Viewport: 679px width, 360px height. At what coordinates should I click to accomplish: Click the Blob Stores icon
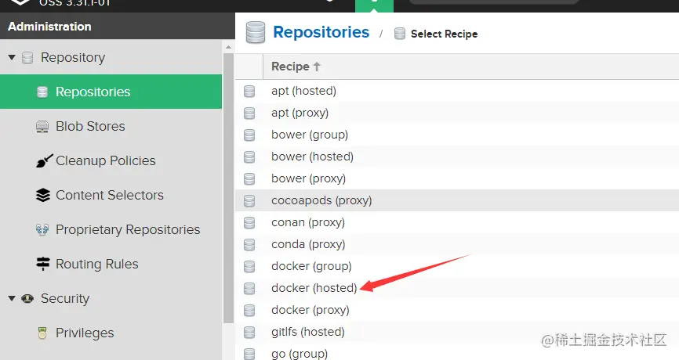pyautogui.click(x=42, y=127)
